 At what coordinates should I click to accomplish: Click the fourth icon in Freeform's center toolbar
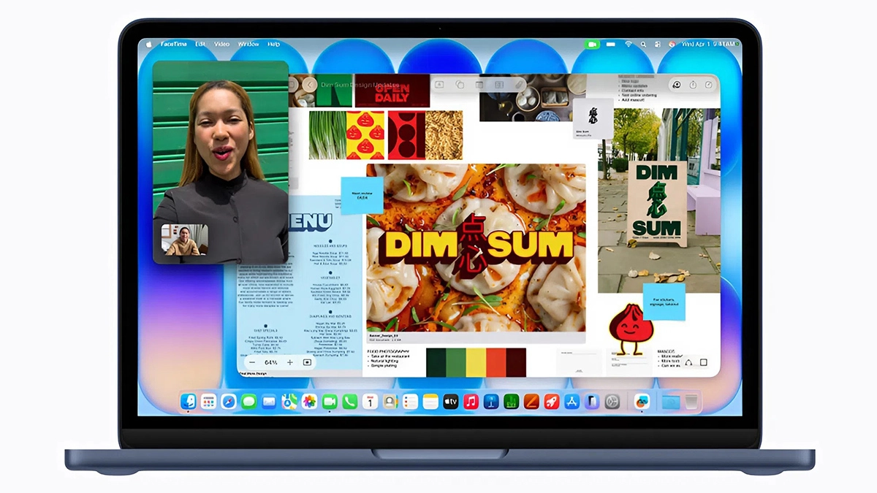point(499,85)
